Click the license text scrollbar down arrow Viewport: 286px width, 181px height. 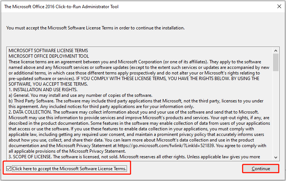pos(276,157)
